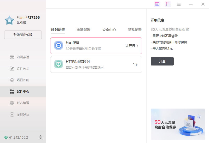Open the mobile phone icon in title bar
Image resolution: width=209 pixels, height=143 pixels.
(168, 4)
